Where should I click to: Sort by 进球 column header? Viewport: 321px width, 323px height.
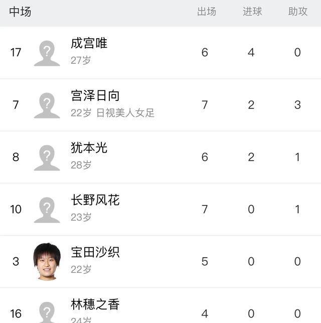[252, 12]
